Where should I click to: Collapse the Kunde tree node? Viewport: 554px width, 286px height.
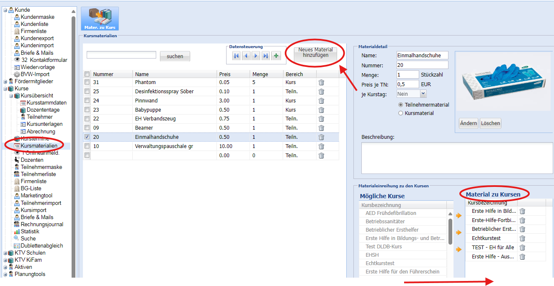pyautogui.click(x=5, y=10)
